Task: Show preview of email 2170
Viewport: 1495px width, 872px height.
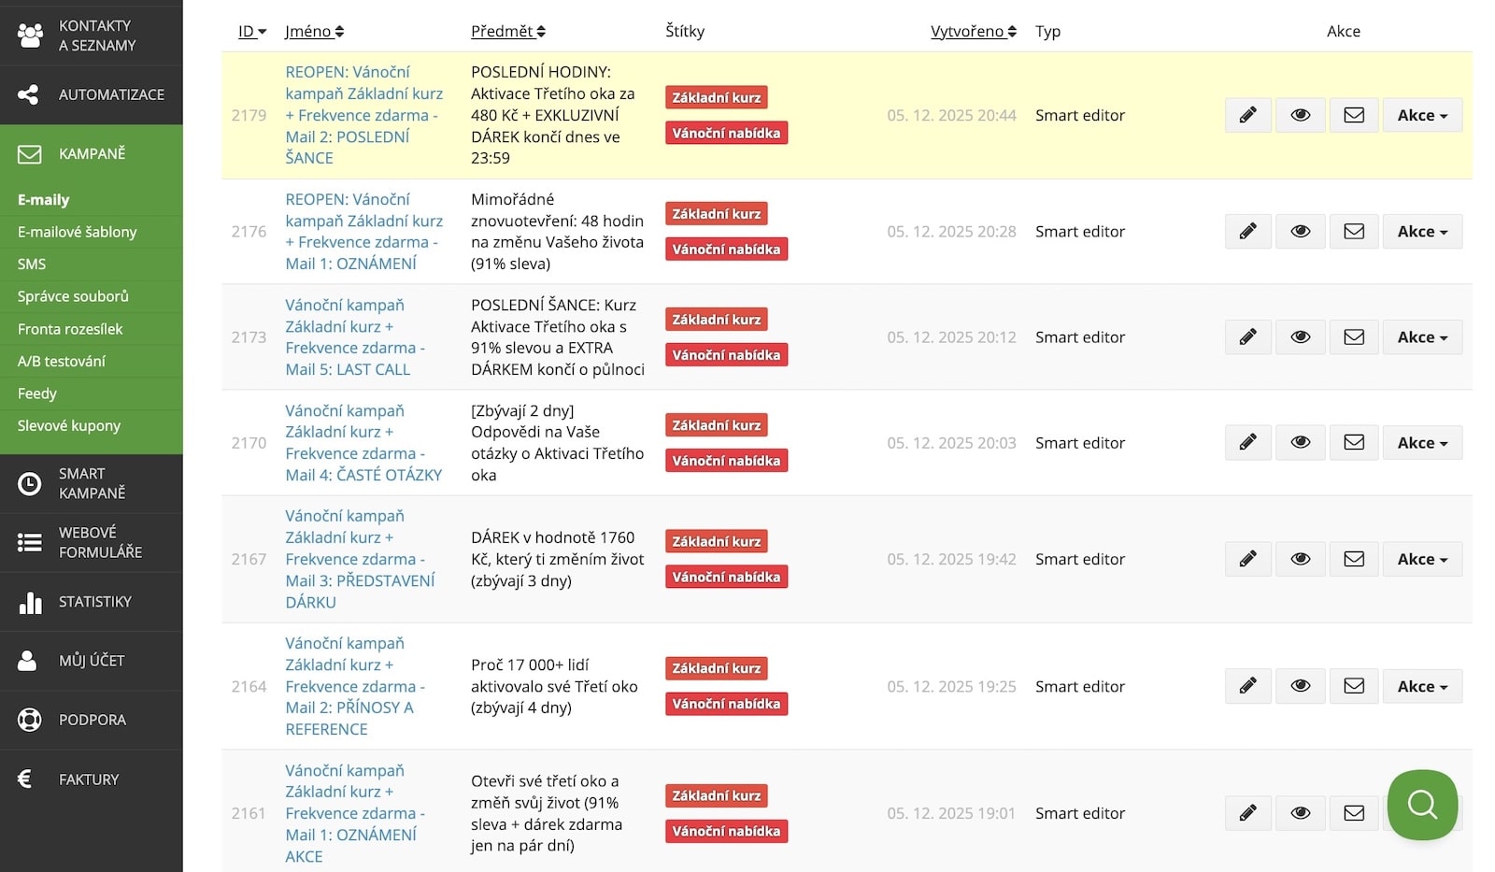Action: point(1300,442)
